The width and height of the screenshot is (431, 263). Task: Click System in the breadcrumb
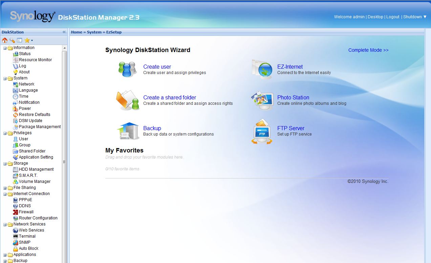click(x=94, y=32)
